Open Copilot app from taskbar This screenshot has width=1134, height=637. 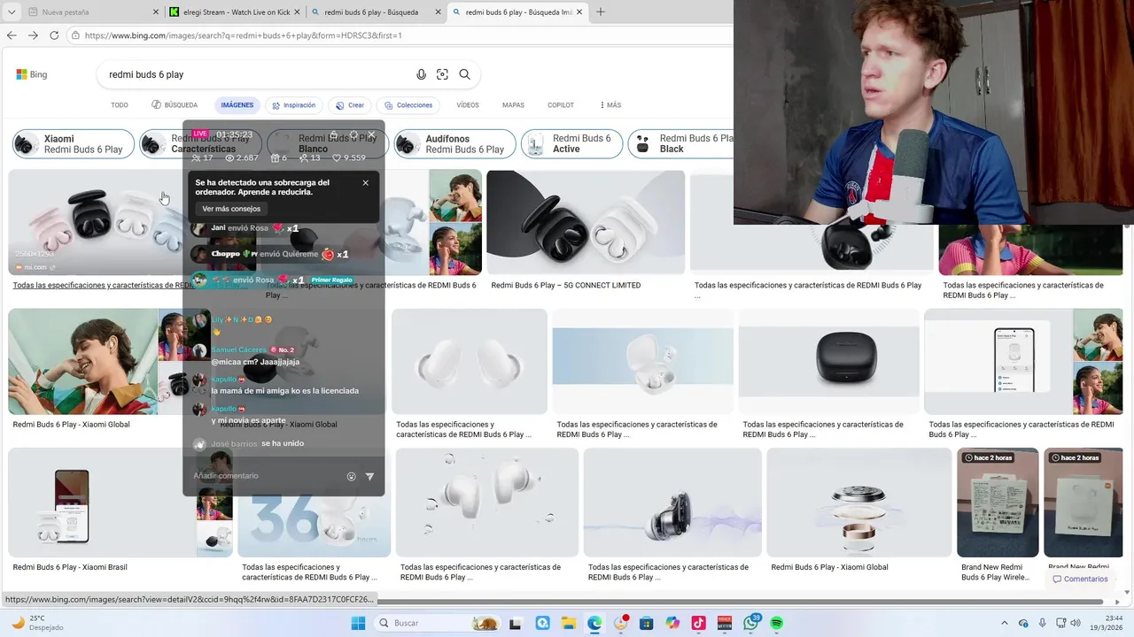[x=672, y=623]
